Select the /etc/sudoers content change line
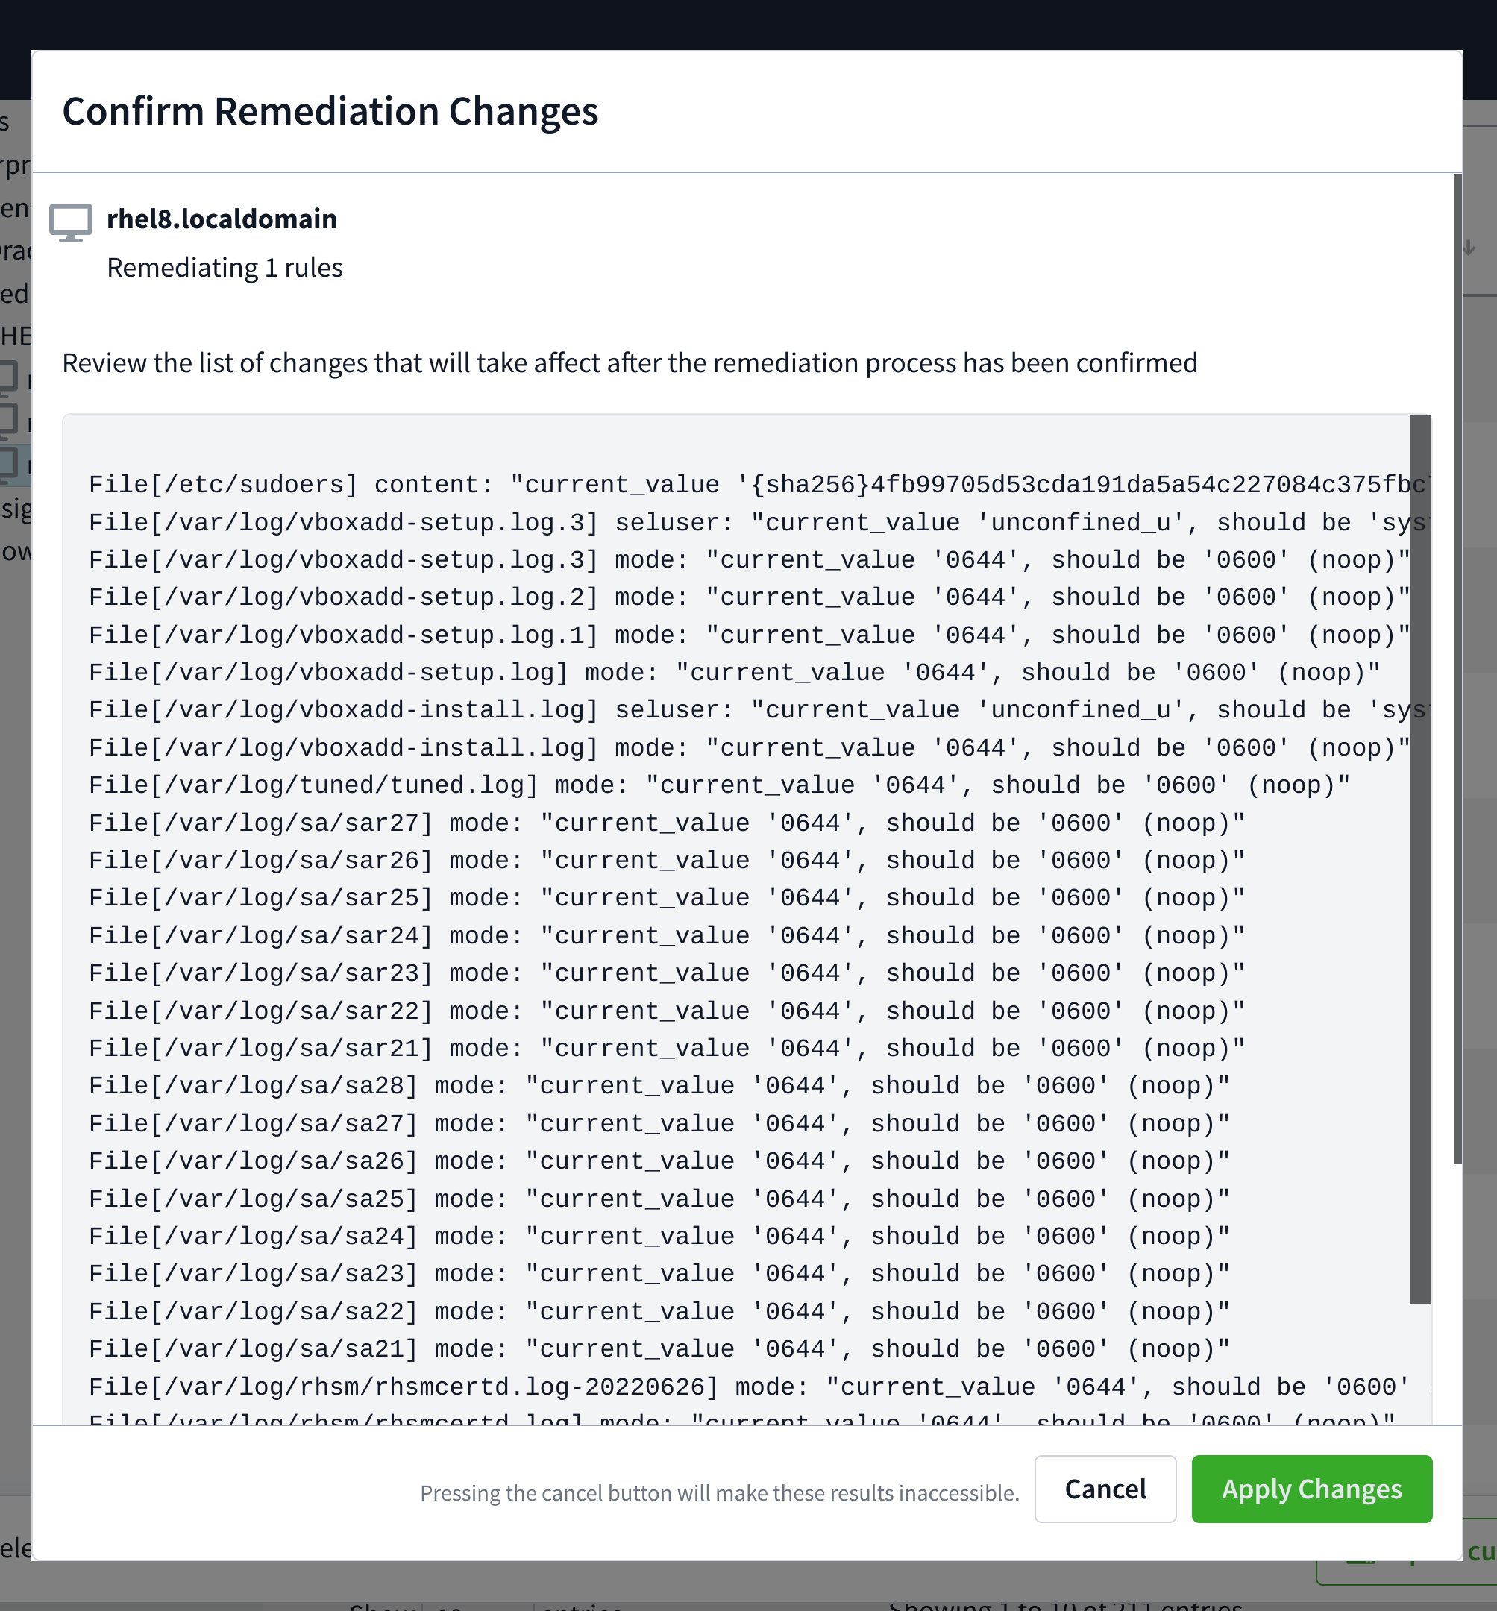The height and width of the screenshot is (1611, 1497). [753, 484]
